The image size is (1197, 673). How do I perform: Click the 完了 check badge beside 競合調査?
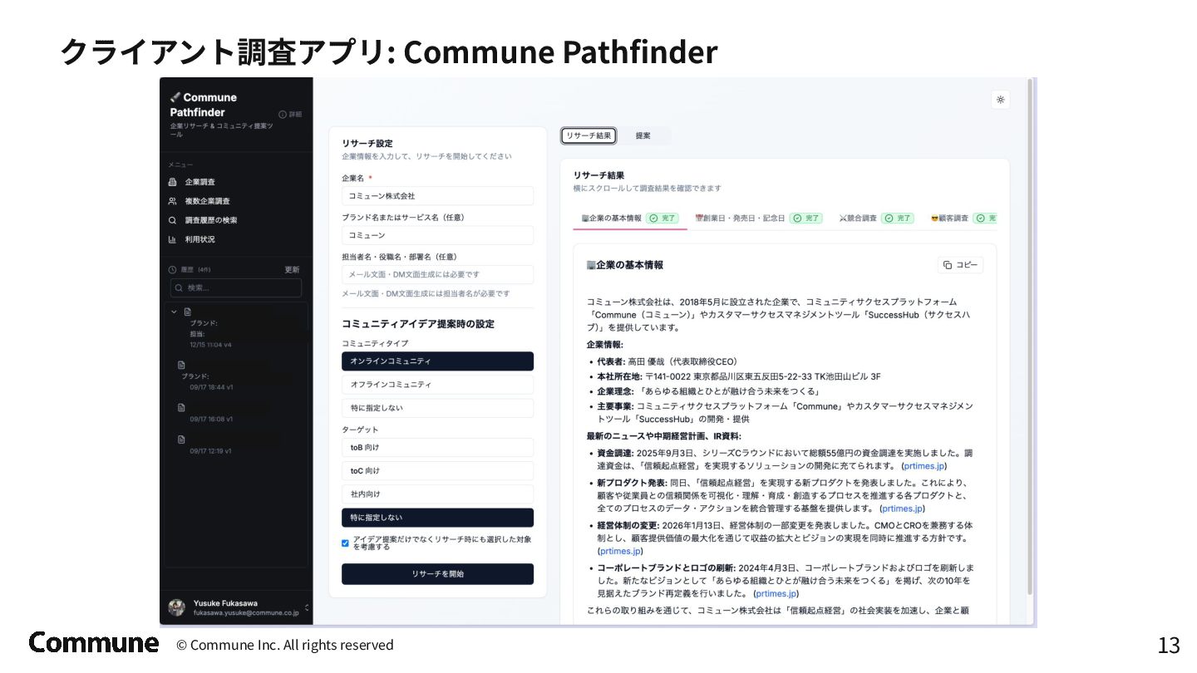(898, 219)
